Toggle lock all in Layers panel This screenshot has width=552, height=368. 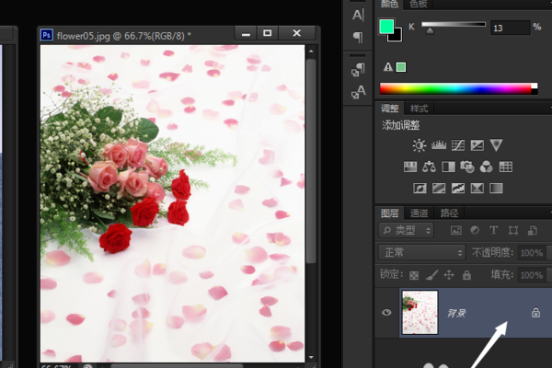pos(466,274)
